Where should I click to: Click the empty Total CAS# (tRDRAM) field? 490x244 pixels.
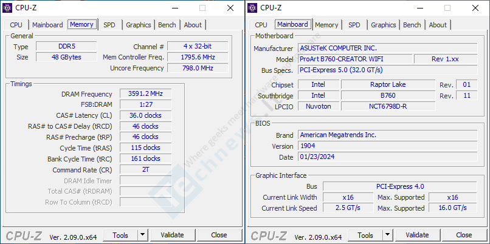pyautogui.click(x=146, y=191)
